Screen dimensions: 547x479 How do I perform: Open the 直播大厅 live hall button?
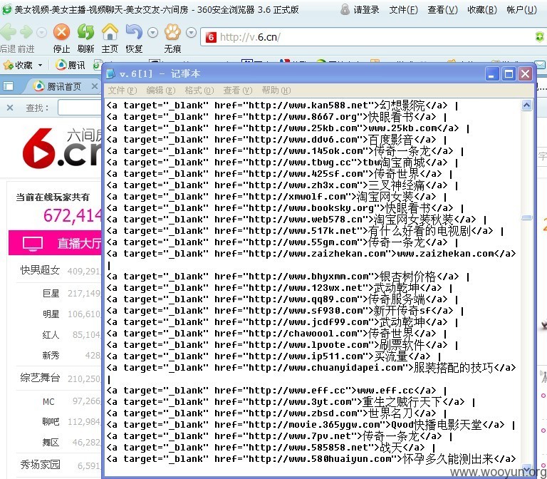(55, 243)
